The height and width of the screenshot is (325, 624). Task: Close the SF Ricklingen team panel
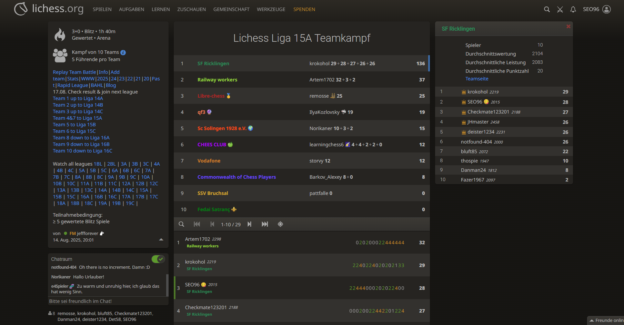(x=568, y=27)
